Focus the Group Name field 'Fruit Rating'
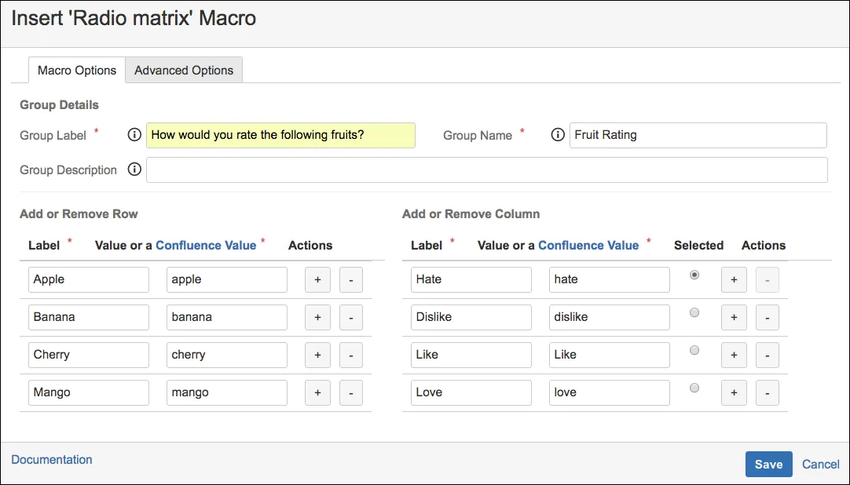850x485 pixels. pyautogui.click(x=698, y=135)
